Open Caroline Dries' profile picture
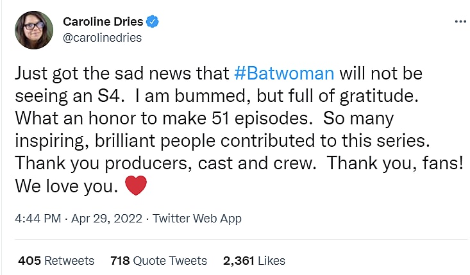Screen dimensions: 470x275 33,30
